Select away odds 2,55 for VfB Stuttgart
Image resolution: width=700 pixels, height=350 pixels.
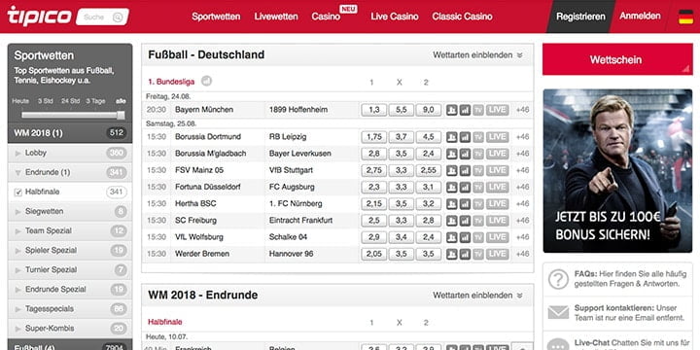pos(428,170)
